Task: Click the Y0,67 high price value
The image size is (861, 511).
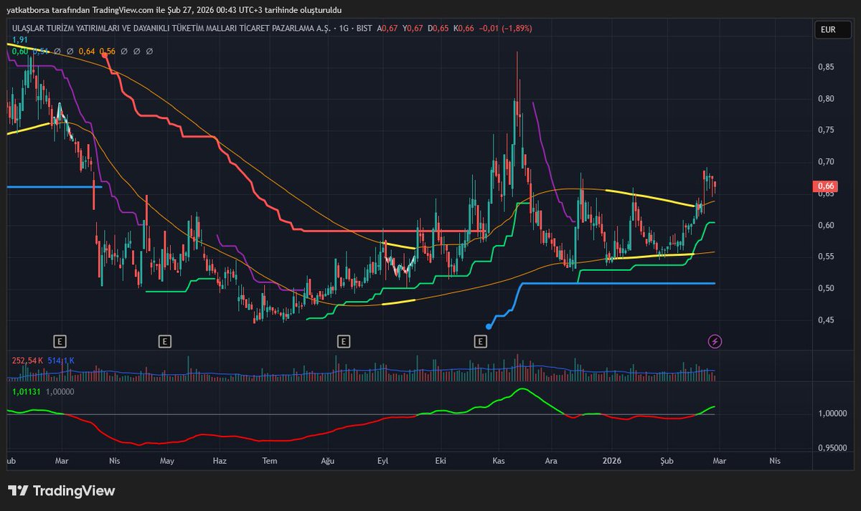Action: (414, 29)
